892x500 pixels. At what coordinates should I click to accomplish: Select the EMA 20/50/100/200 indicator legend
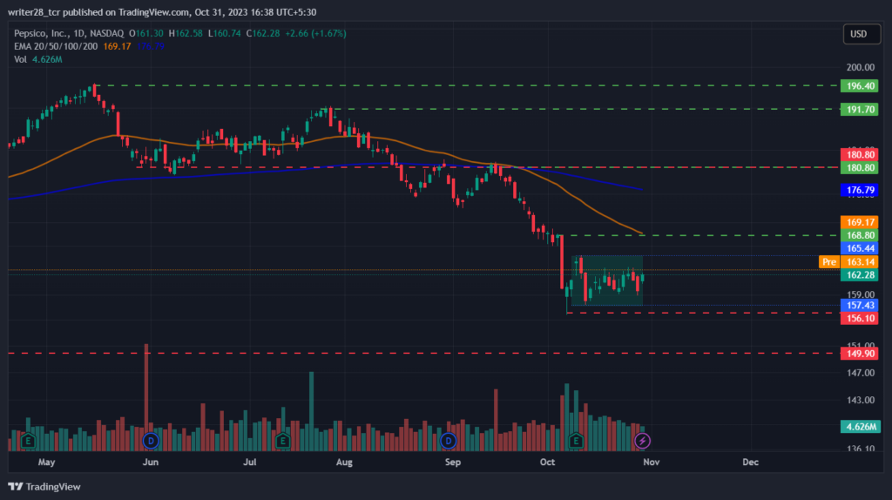(56, 47)
